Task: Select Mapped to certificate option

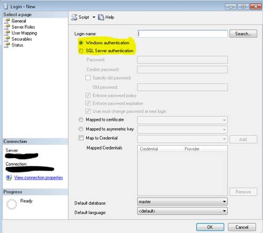Action: pyautogui.click(x=81, y=120)
